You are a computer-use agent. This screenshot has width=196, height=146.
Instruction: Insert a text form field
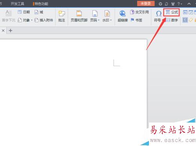[x=185, y=12]
